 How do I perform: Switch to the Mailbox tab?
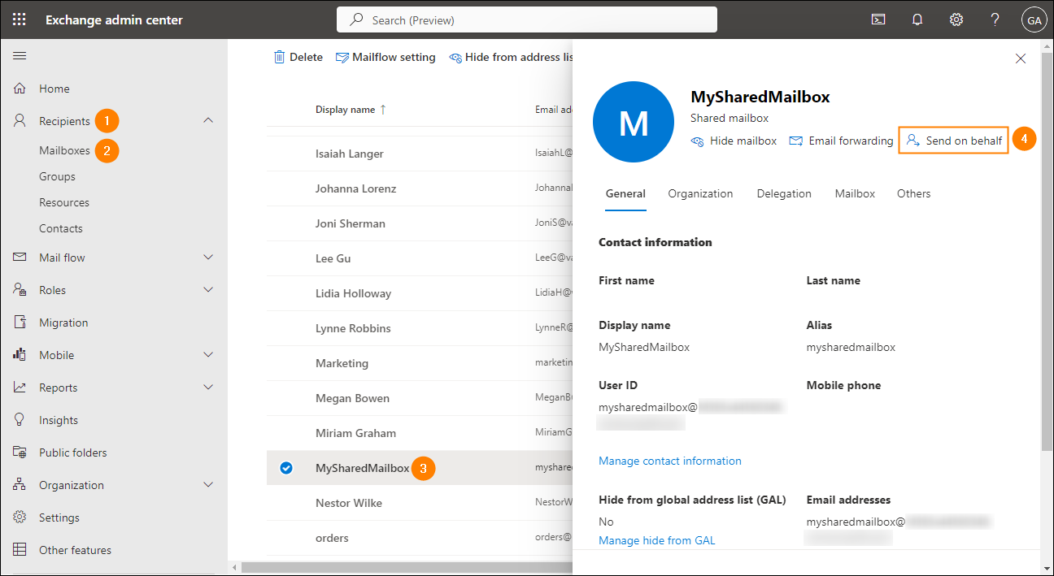[x=855, y=194]
